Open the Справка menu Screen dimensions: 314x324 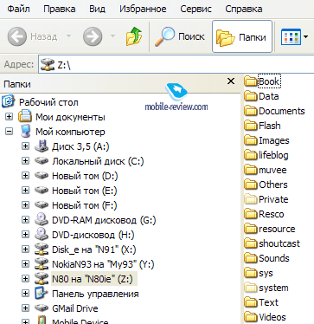(244, 9)
